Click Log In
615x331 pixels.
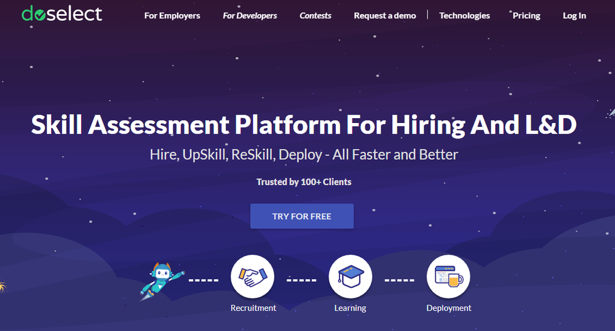point(574,15)
